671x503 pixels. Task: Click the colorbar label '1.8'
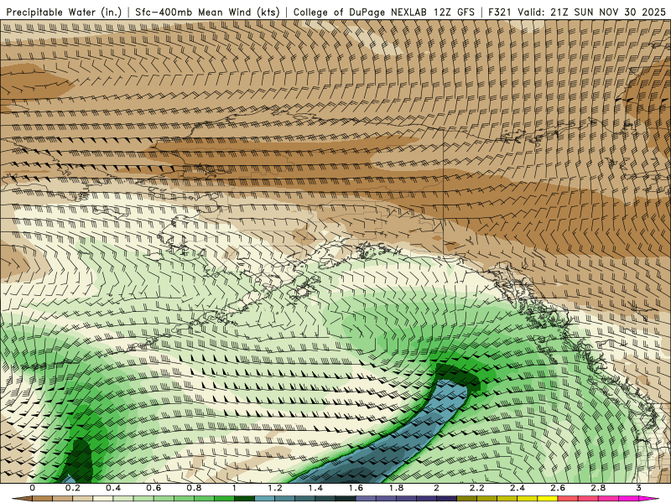tap(396, 488)
